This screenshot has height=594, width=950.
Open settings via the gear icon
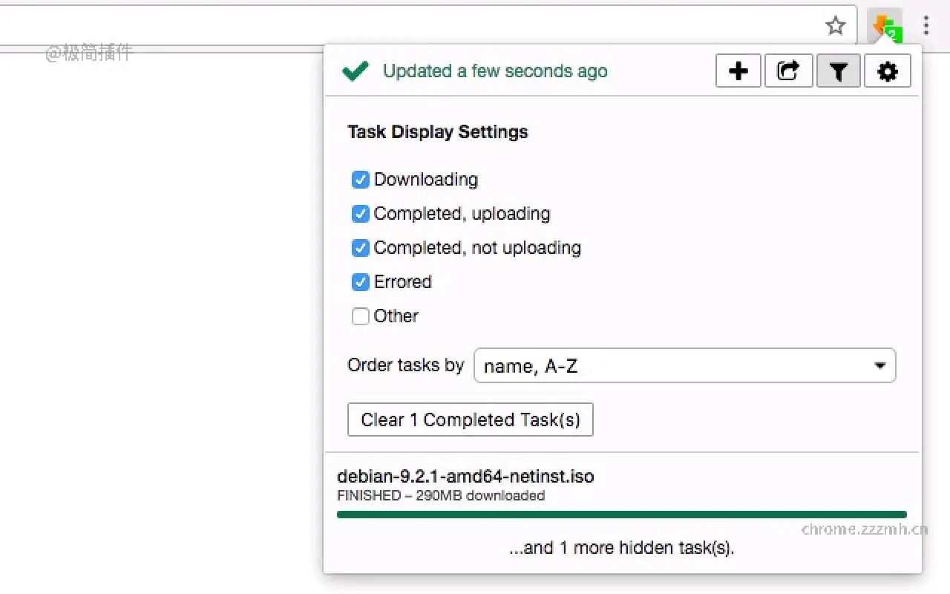pyautogui.click(x=888, y=71)
